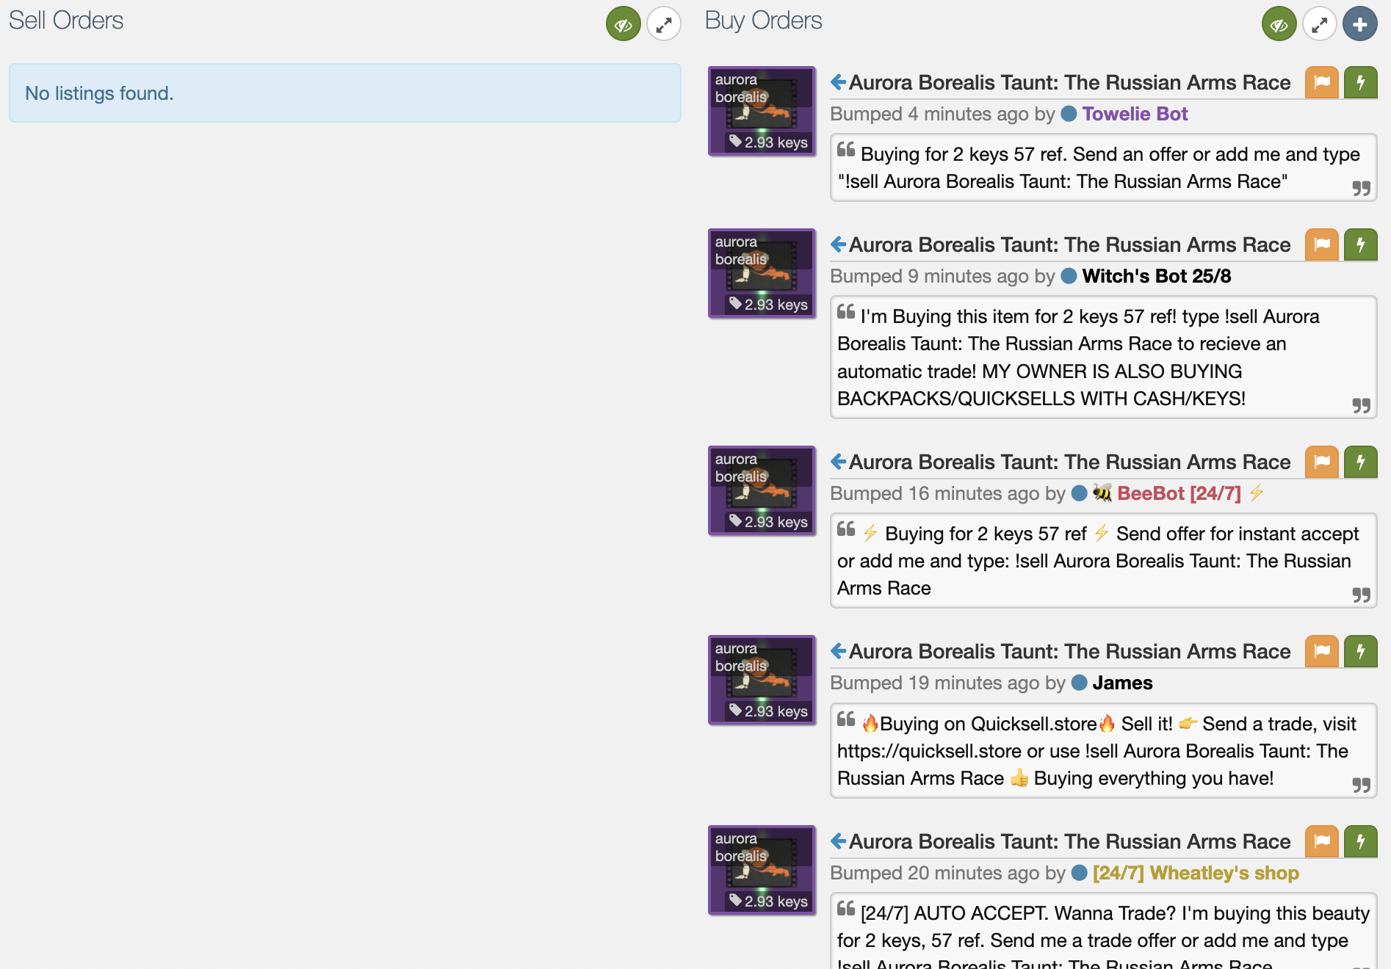Report Witch's Bot 25/8 listing with flag
Viewport: 1391px width, 969px height.
1322,244
